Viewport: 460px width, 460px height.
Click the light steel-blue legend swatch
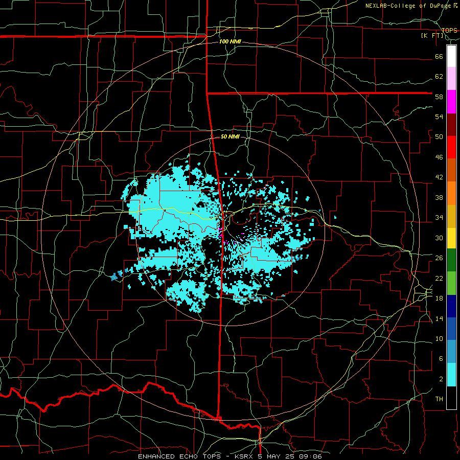pyautogui.click(x=451, y=352)
